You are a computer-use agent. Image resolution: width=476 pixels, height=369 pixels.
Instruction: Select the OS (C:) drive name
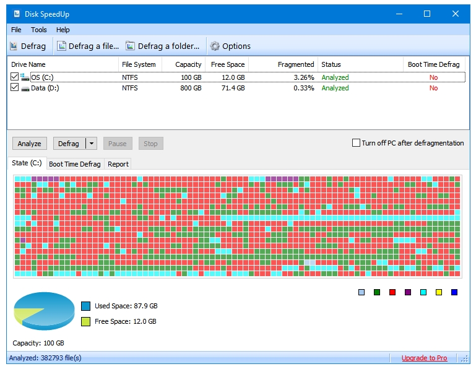pos(42,77)
